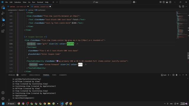Click the components breadcrumb segment
189x106 pixels.
[12, 10]
